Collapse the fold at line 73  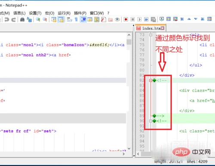coord(150,34)
